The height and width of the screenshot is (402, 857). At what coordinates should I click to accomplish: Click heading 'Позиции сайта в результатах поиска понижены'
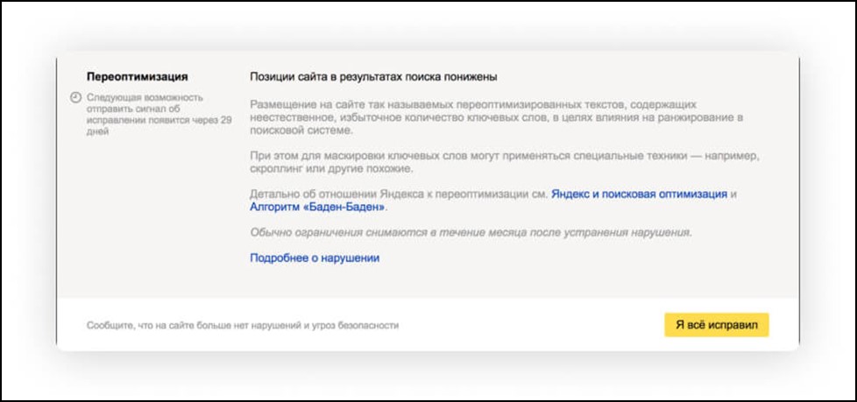[373, 77]
